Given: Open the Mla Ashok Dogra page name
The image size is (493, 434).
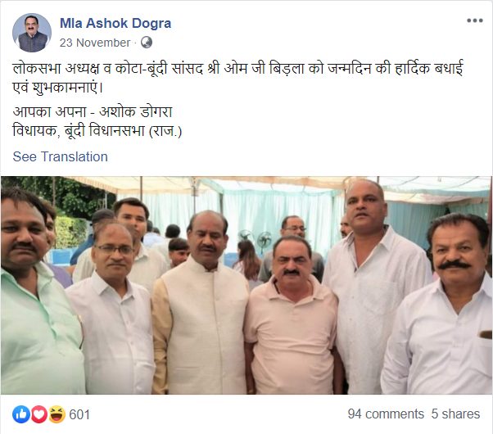Looking at the screenshot, I should click(x=115, y=23).
